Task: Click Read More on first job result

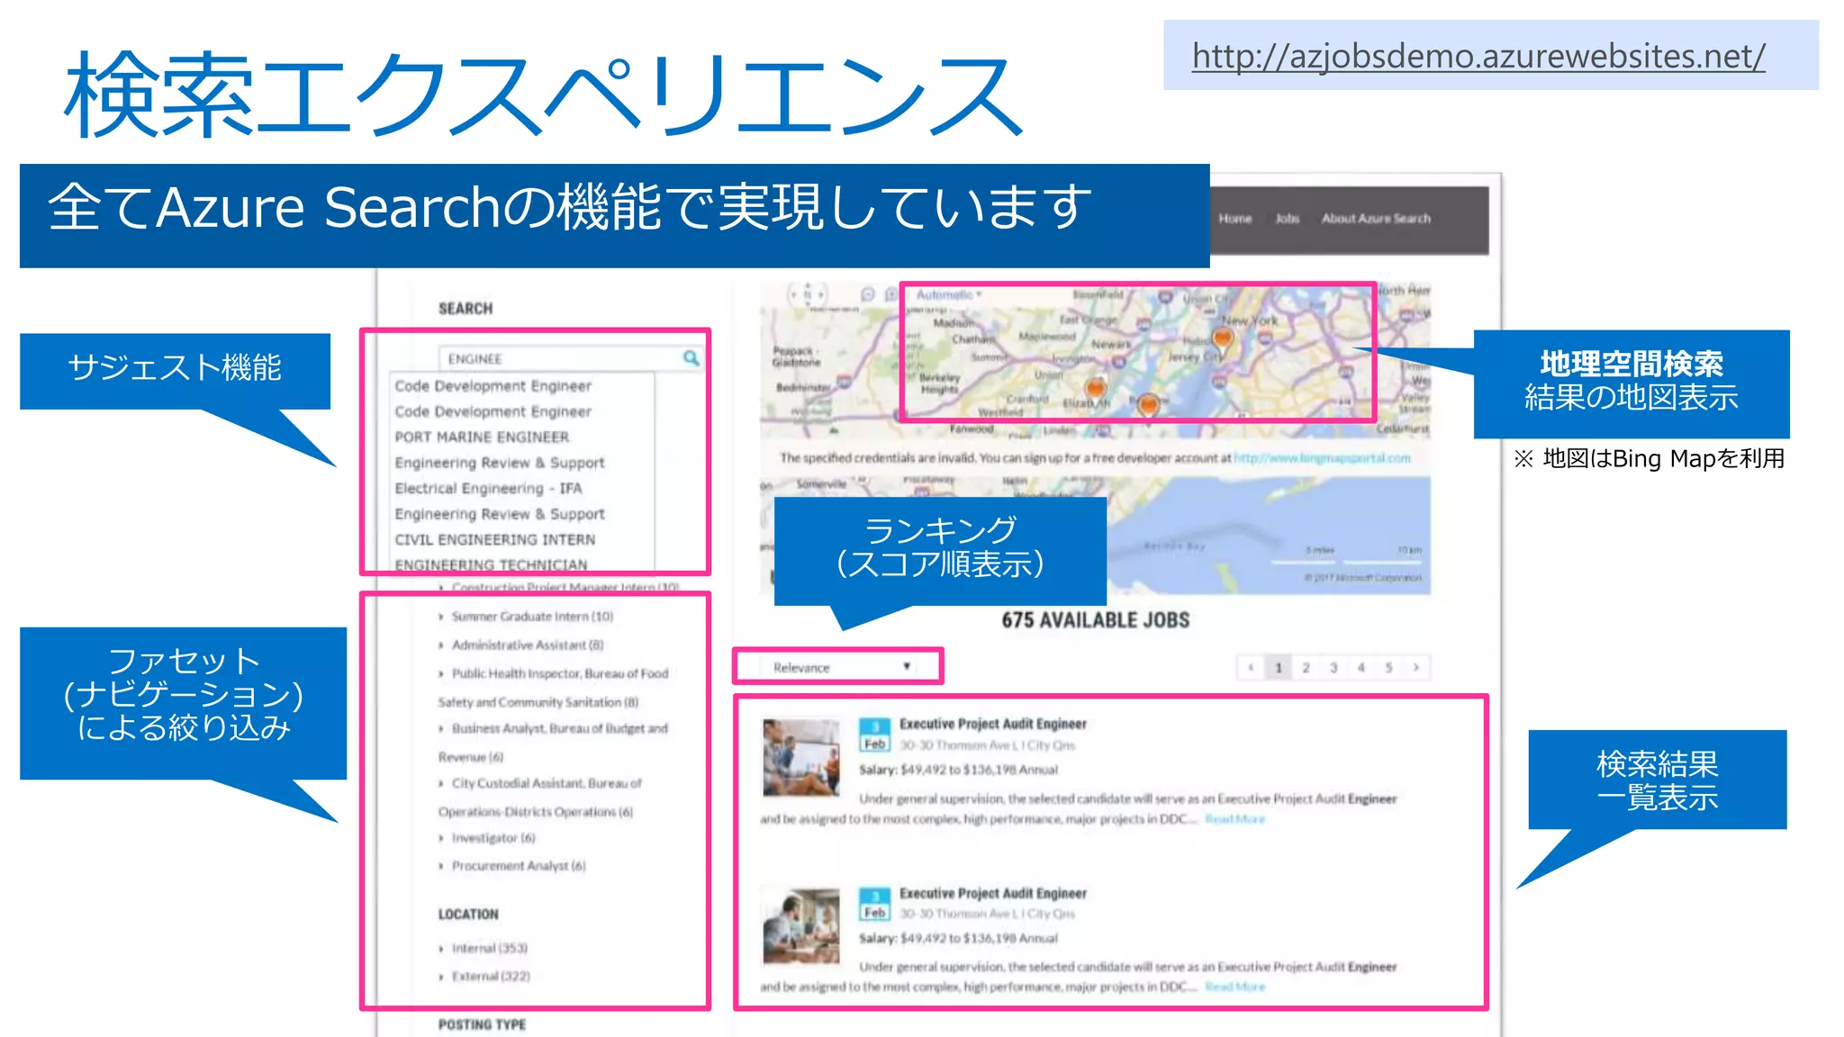Action: pos(1234,819)
